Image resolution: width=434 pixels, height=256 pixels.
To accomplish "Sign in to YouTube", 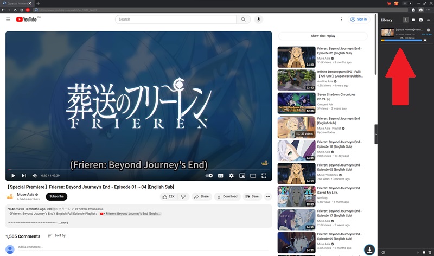I will point(359,20).
